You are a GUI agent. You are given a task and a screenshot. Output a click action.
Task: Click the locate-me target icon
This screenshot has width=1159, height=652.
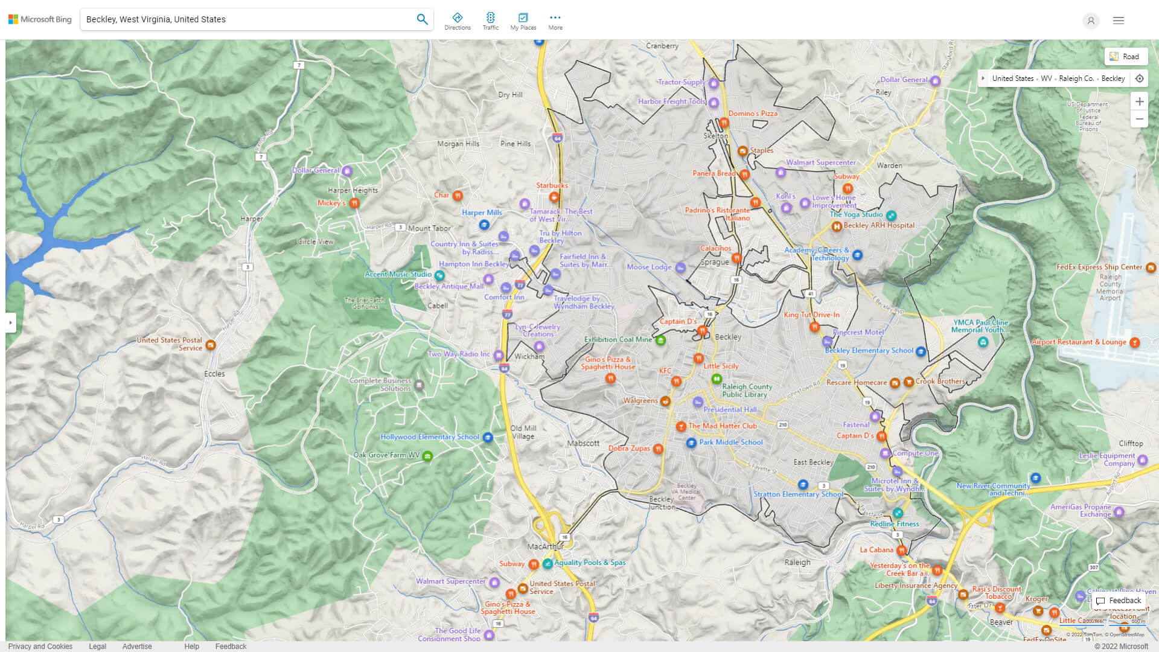(x=1140, y=78)
